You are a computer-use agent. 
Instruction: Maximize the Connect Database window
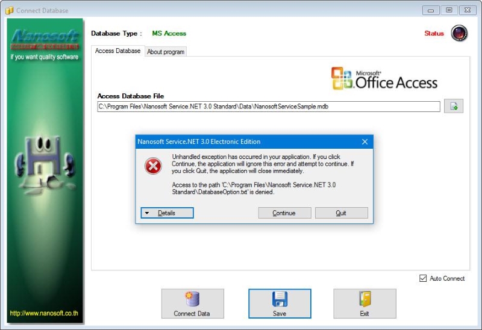click(x=449, y=10)
